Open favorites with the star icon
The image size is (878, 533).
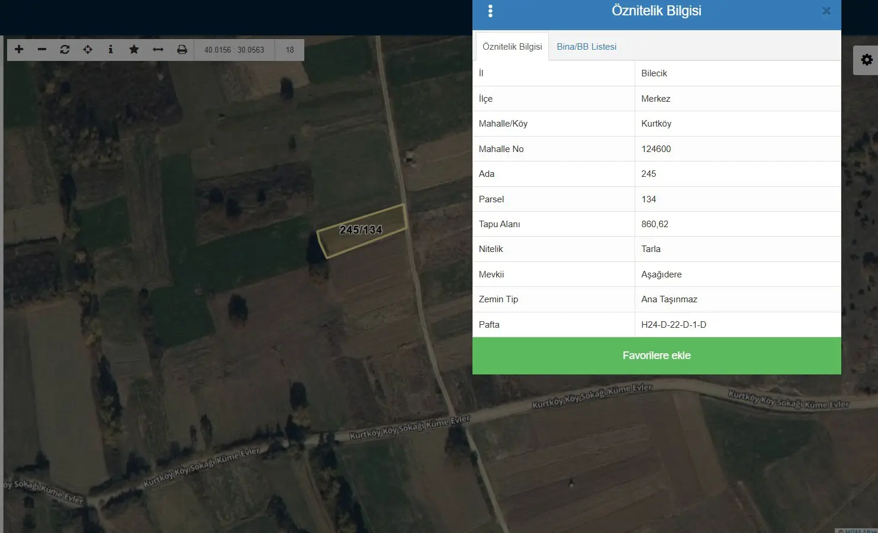(x=134, y=50)
